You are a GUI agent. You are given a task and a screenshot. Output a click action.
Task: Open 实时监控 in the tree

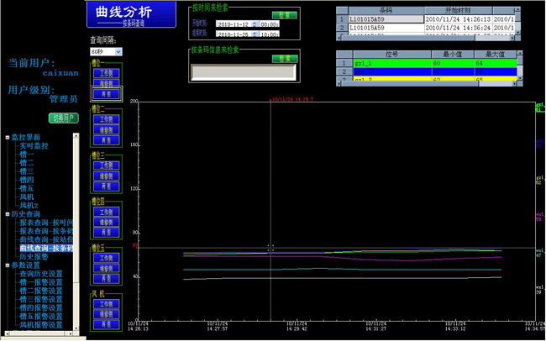34,146
